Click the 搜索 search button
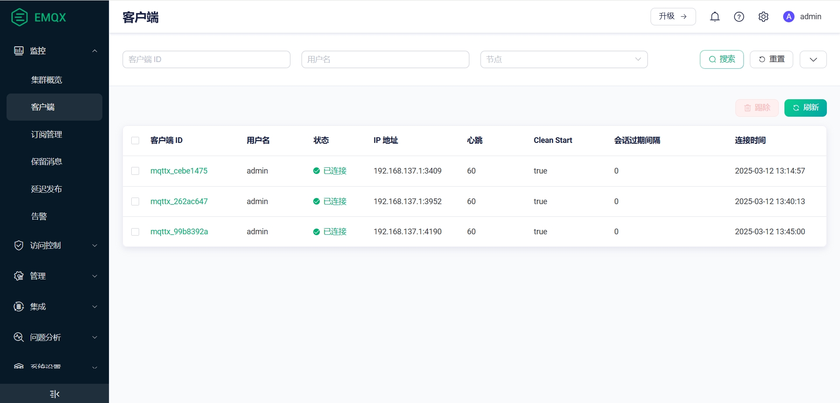 coord(721,59)
